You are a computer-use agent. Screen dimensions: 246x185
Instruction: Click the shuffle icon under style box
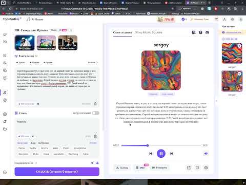point(33,136)
